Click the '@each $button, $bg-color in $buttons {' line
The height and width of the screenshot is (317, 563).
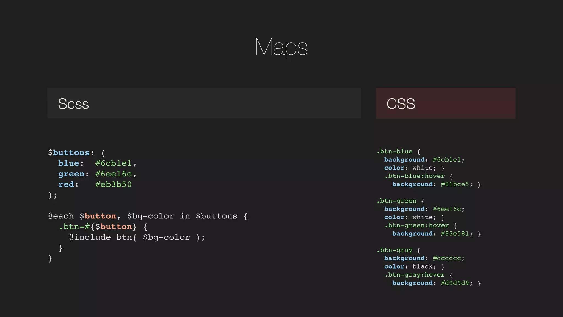148,216
